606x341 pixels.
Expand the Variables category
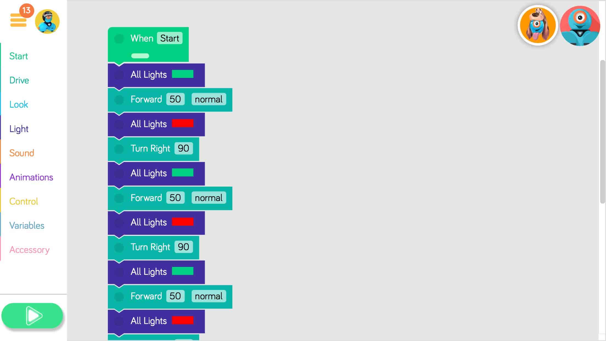(27, 225)
